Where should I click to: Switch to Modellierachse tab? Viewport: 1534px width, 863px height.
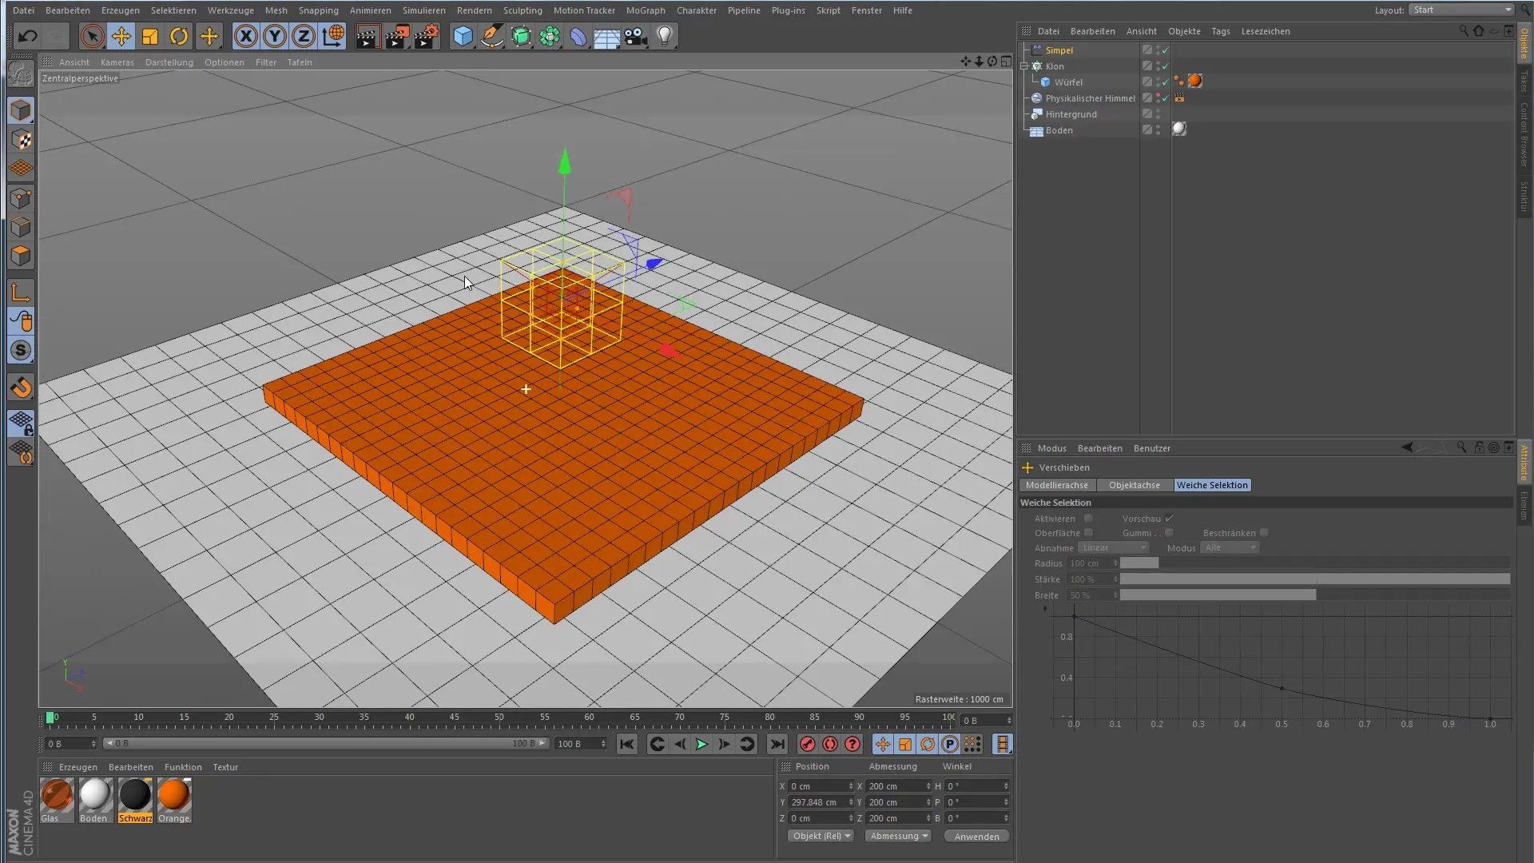[1057, 485]
